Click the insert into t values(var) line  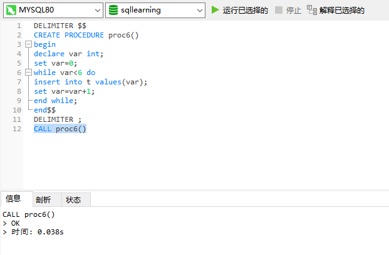pos(91,82)
